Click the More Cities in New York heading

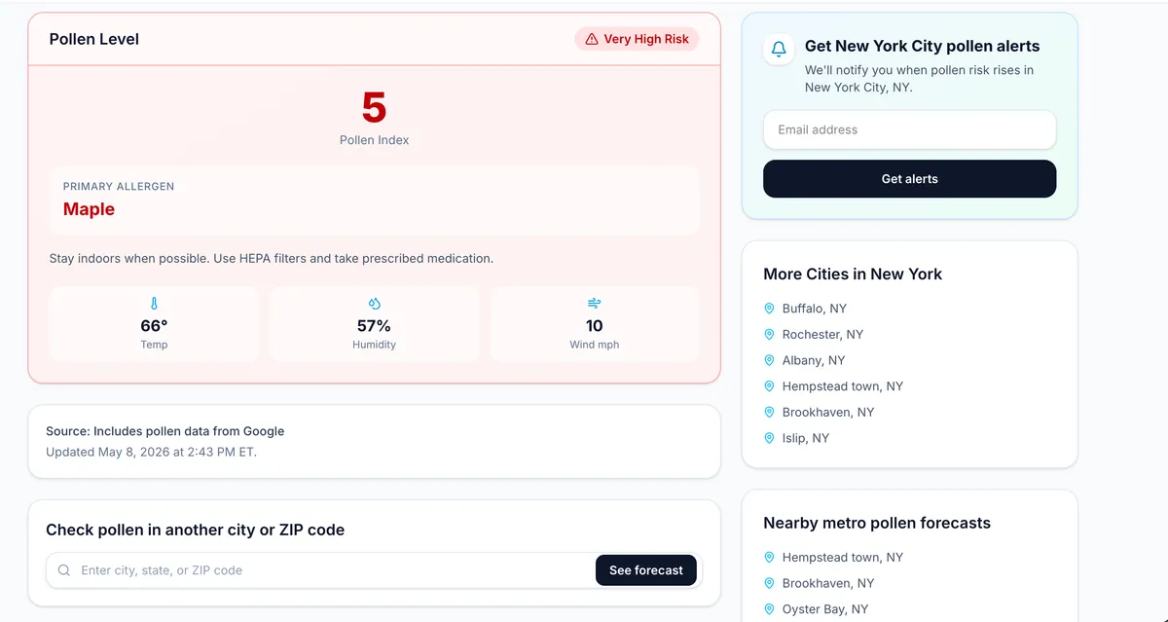point(853,274)
